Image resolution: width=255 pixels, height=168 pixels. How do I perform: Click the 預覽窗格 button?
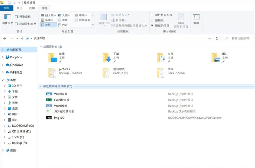tap(23, 17)
